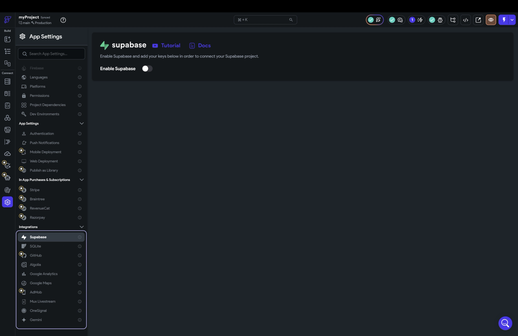Open the Widget Tree sidebar icon
Image resolution: width=518 pixels, height=336 pixels.
[x=7, y=51]
